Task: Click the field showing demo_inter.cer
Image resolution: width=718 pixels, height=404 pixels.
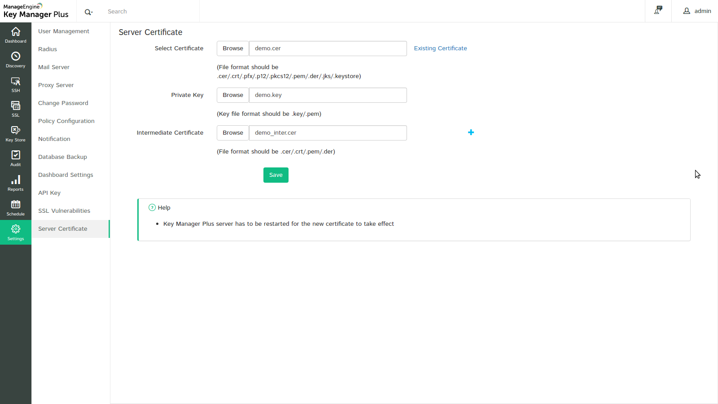Action: [328, 133]
